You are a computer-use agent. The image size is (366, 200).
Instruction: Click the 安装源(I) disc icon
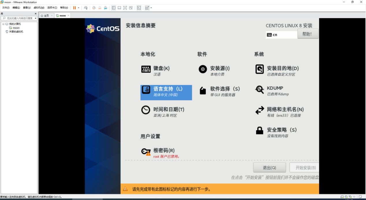click(203, 69)
